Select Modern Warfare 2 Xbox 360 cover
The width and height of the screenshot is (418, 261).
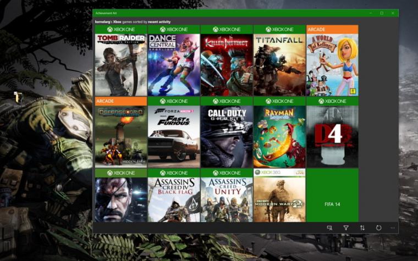[x=279, y=195]
